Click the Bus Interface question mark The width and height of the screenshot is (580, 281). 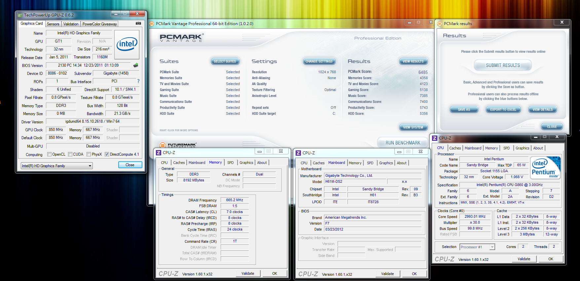[x=138, y=81]
